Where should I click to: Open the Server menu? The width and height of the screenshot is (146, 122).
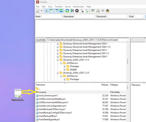tap(68, 7)
